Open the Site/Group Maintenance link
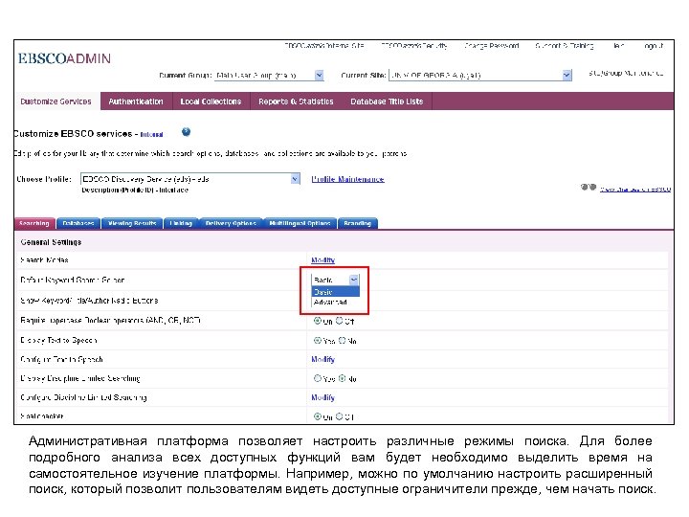The image size is (689, 517). (x=626, y=74)
